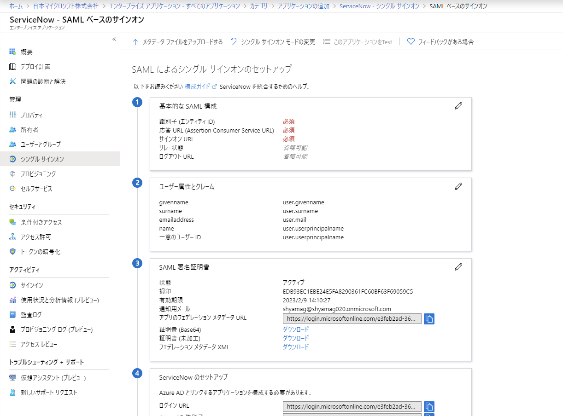This screenshot has height=416, width=563.
Task: Click the thumbprint value EDB93EC1EBE24E5FA...
Action: (348, 292)
